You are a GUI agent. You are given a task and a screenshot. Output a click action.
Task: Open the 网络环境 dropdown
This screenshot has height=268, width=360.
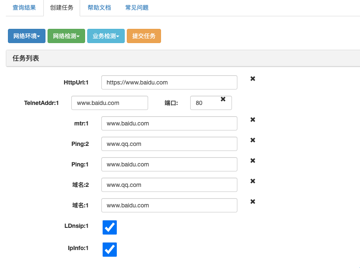tap(27, 36)
